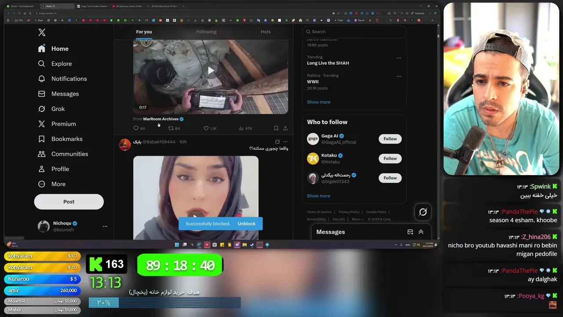Screen dimensions: 563x317
Task: Open the WWII trending topic
Action: coord(313,81)
